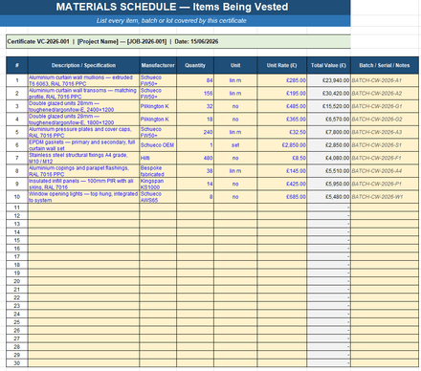Click the 'Aluminium pressure plates and cover caps' cell
The height and width of the screenshot is (371, 421).
point(83,132)
